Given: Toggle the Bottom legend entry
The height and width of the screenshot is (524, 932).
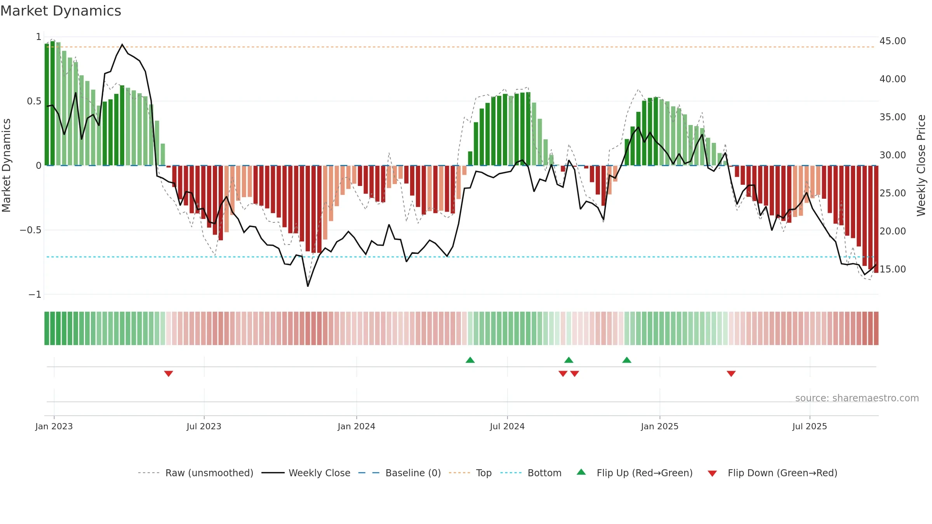Looking at the screenshot, I should coord(531,473).
